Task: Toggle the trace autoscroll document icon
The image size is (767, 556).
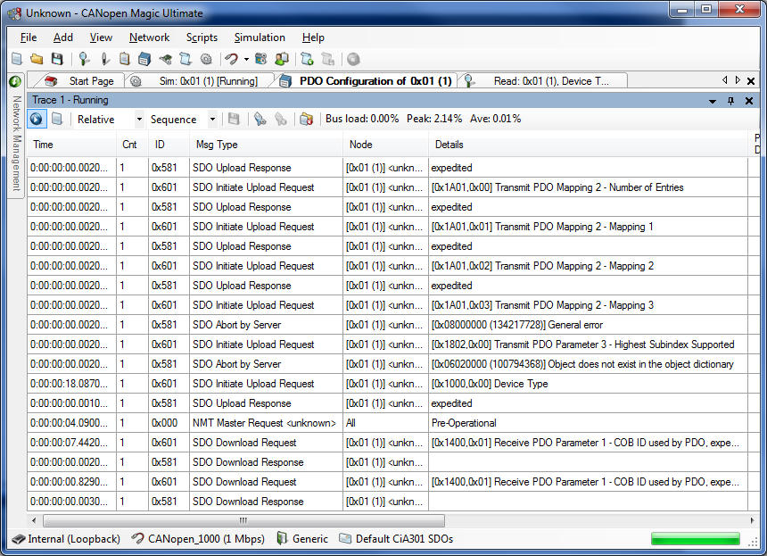Action: (x=57, y=119)
